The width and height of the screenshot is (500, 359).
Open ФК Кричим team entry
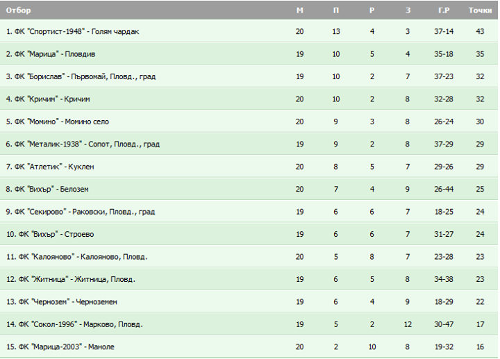(x=48, y=99)
